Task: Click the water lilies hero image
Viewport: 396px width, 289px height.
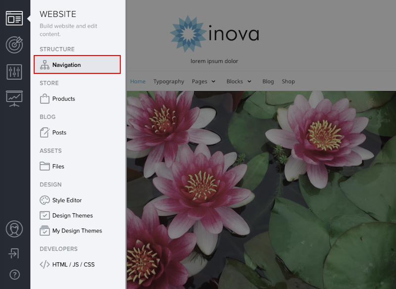Action: 261,190
